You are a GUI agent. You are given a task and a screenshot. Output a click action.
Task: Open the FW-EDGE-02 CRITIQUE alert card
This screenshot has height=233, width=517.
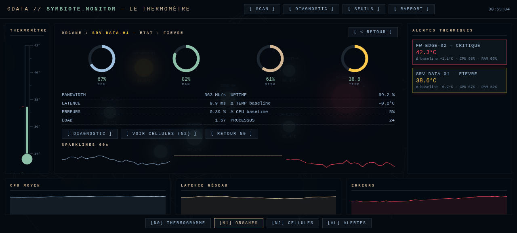[460, 52]
